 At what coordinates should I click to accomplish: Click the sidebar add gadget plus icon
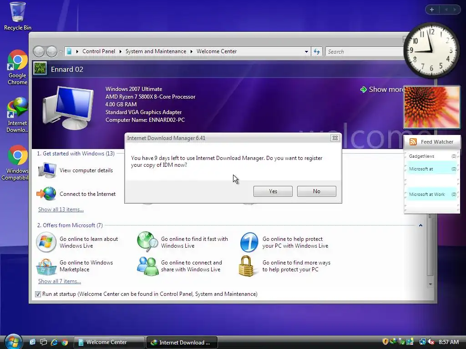[432, 10]
